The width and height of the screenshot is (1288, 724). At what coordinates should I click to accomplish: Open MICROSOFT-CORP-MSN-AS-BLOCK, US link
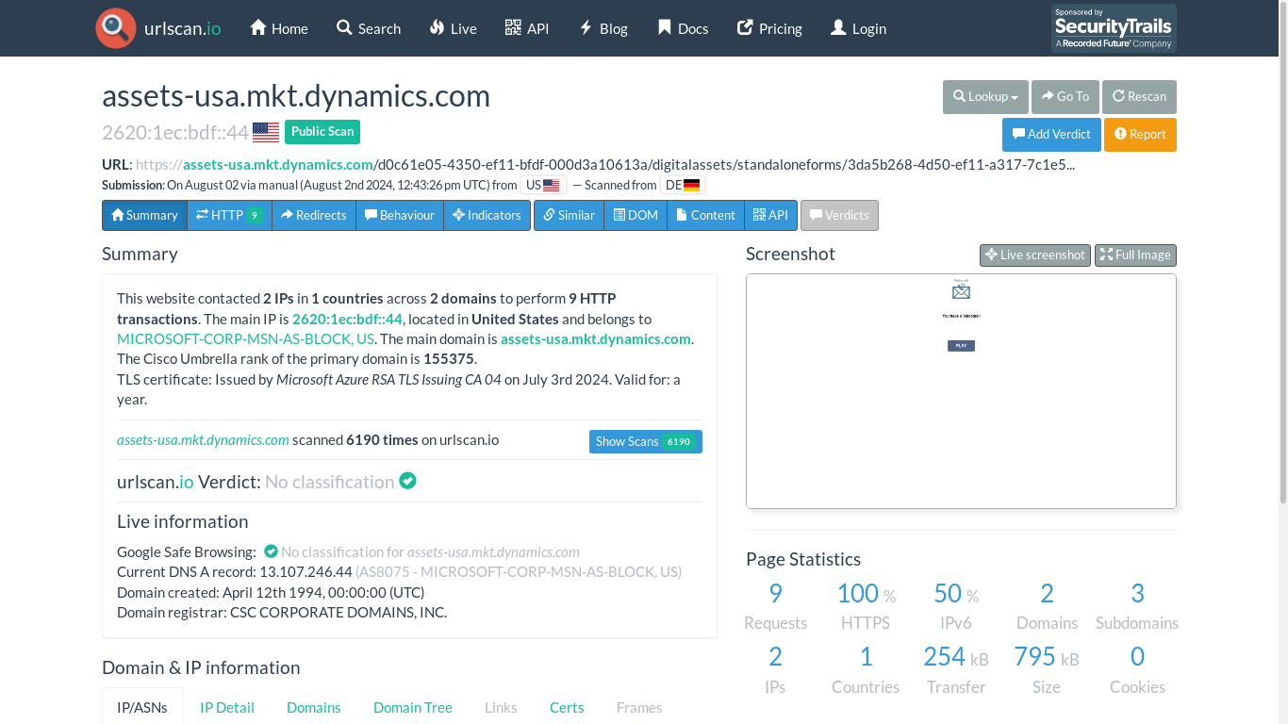(245, 338)
